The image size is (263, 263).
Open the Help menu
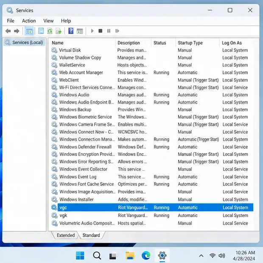(x=66, y=21)
